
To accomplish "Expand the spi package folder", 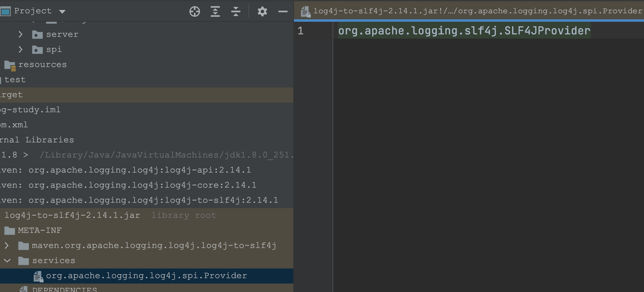I will pyautogui.click(x=20, y=49).
